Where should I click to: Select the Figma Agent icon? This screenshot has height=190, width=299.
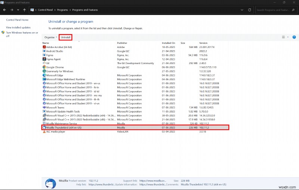[44, 59]
